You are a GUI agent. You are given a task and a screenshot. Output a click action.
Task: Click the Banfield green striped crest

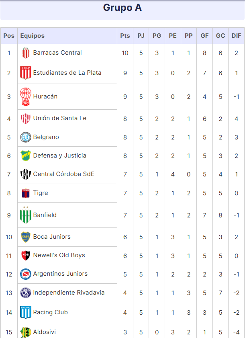pyautogui.click(x=26, y=215)
